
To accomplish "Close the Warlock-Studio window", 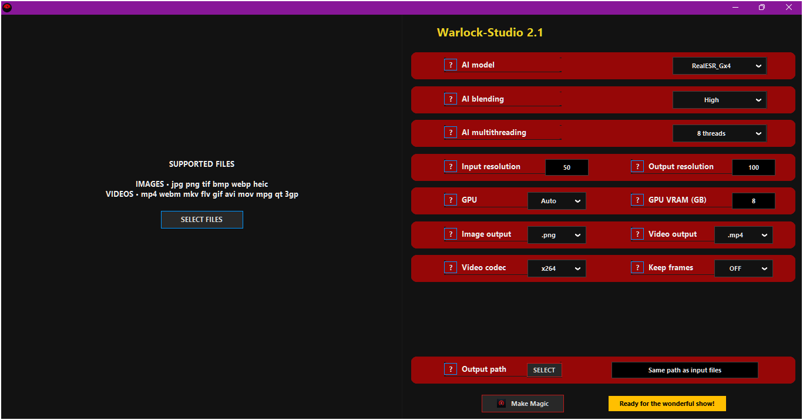I will pos(789,7).
